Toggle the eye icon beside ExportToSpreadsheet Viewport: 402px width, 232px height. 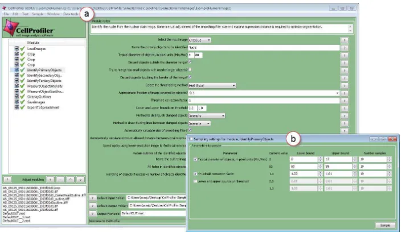pos(17,107)
